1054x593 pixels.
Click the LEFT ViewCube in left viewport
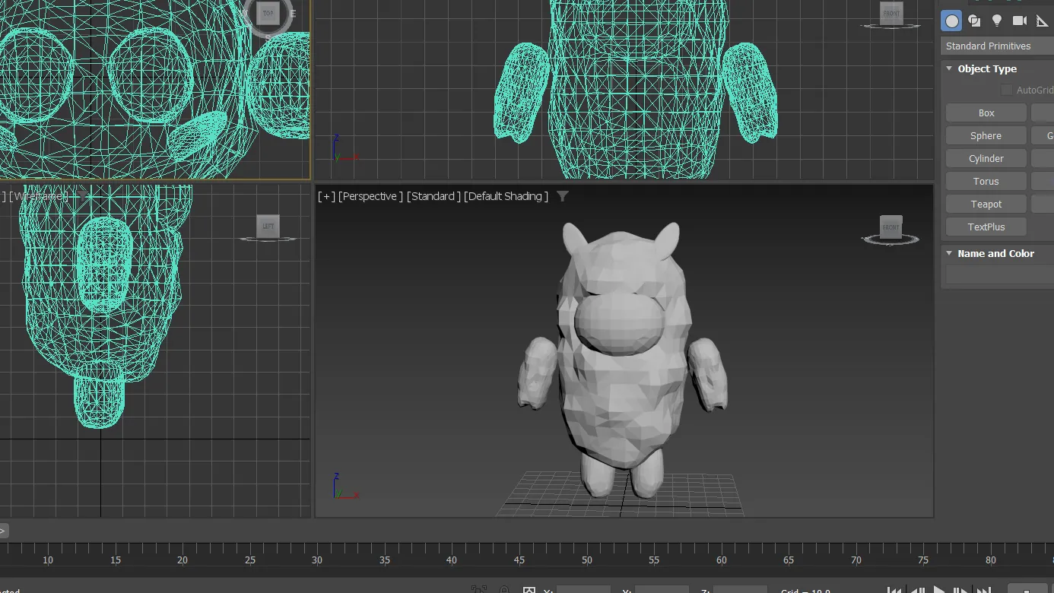pos(268,227)
